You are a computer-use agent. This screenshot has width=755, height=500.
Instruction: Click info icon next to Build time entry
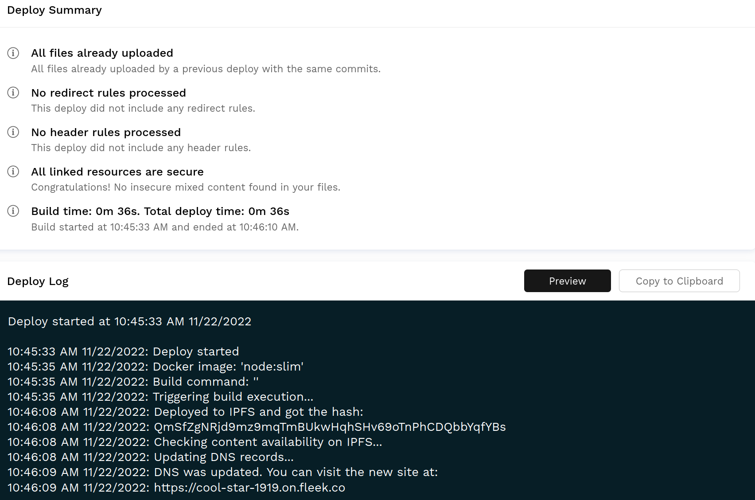(x=13, y=211)
